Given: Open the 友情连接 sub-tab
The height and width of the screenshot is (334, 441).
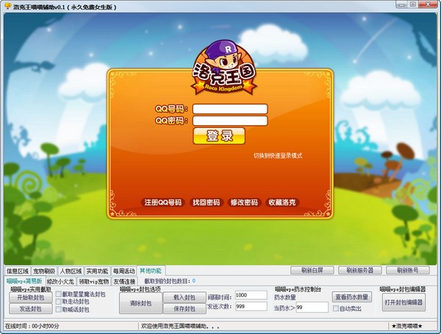Looking at the screenshot, I should click(124, 281).
